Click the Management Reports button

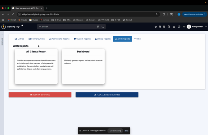point(107,95)
